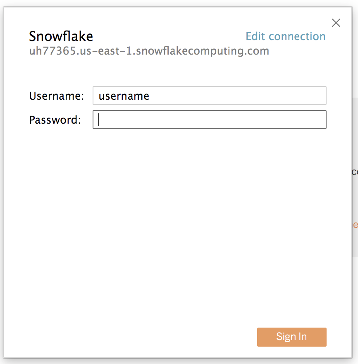Submit credentials via Sign In
This screenshot has height=364, width=358.
coord(291,337)
